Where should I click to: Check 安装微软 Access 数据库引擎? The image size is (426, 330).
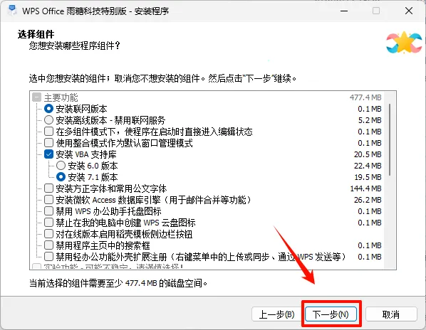tap(48, 200)
